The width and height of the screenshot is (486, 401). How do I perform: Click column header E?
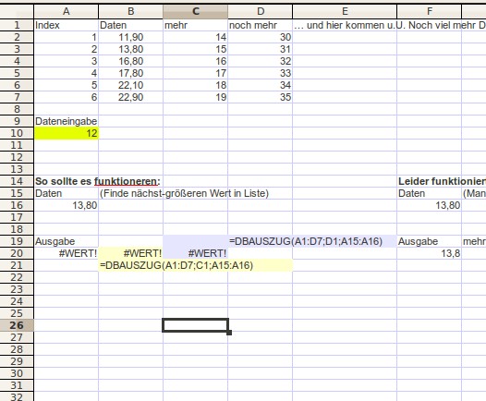point(345,11)
